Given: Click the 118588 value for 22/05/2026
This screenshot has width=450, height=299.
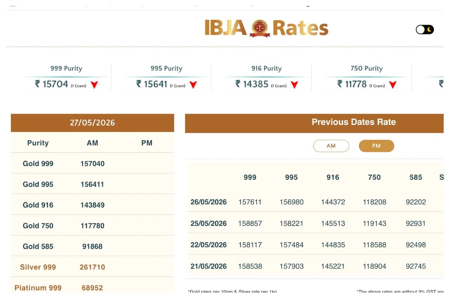Looking at the screenshot, I should pos(374,245).
